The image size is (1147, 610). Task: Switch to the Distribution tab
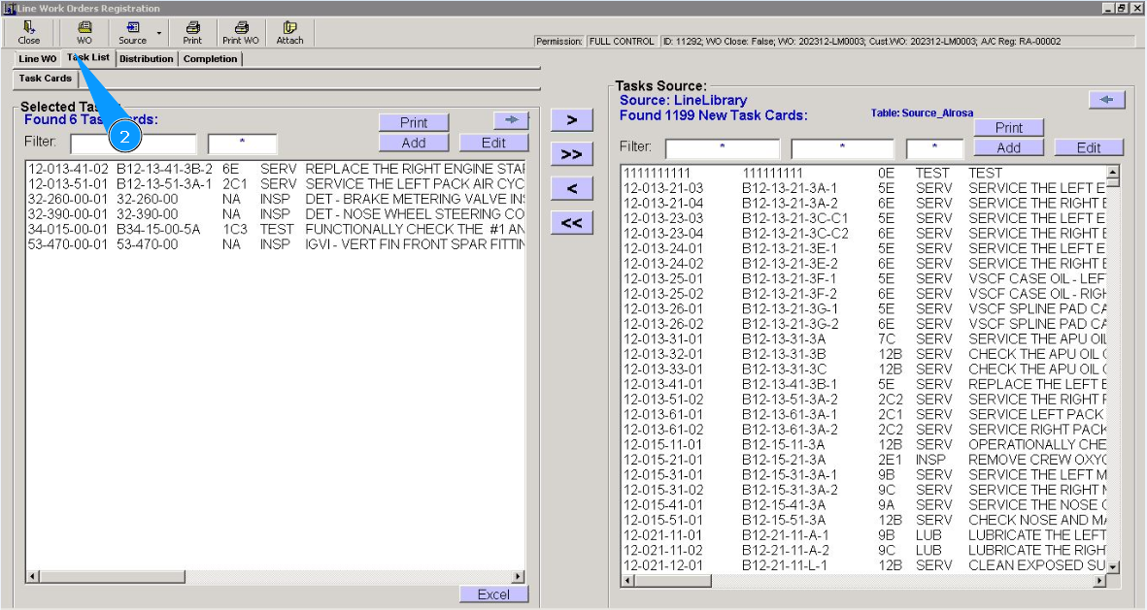[147, 58]
